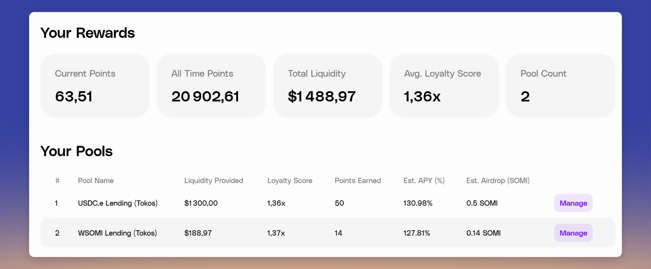Click the Pool Count card

pyautogui.click(x=560, y=86)
